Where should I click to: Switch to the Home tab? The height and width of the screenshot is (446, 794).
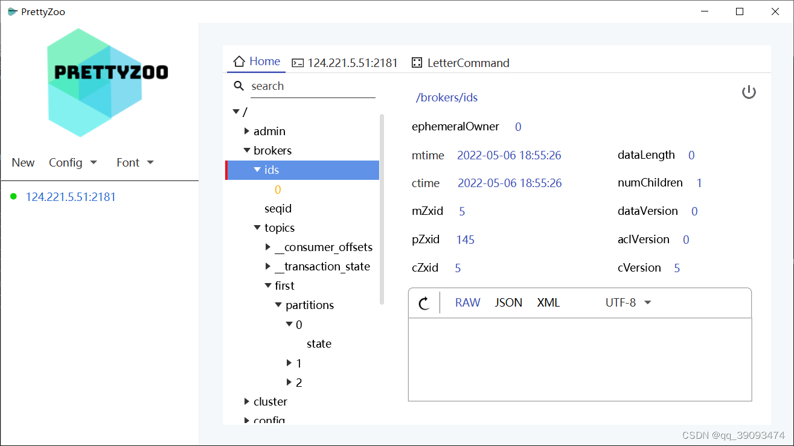coord(257,62)
